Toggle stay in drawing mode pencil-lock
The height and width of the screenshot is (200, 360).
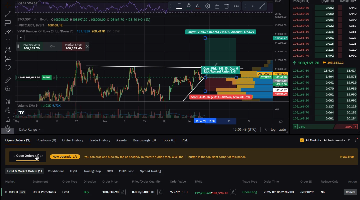pyautogui.click(x=8, y=110)
